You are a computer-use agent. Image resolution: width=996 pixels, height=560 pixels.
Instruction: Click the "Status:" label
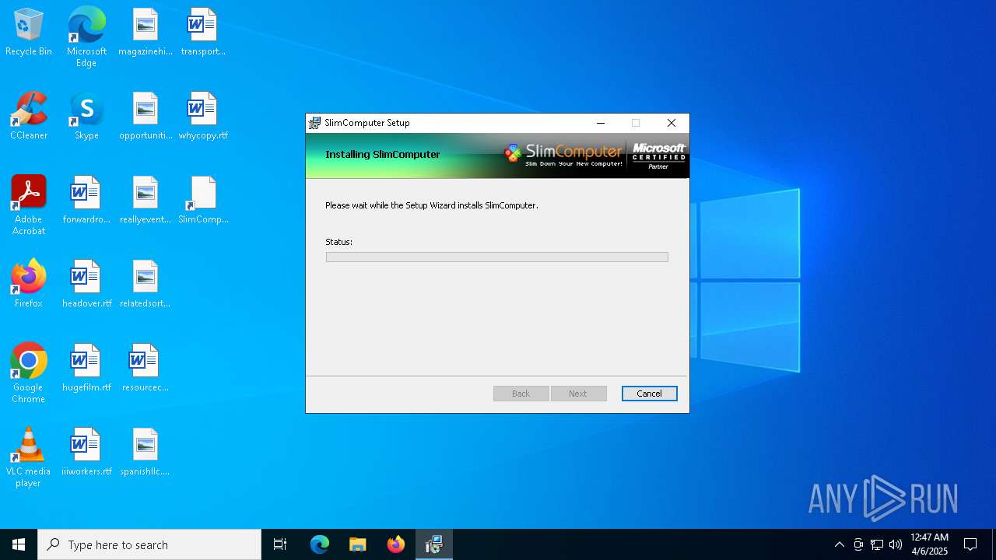338,242
